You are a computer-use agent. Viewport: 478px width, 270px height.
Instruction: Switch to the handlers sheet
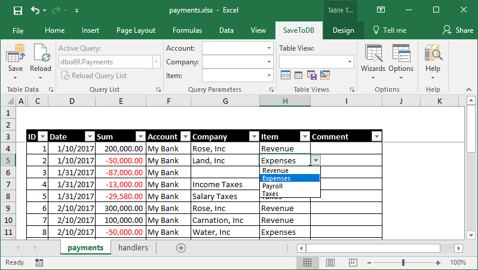133,247
